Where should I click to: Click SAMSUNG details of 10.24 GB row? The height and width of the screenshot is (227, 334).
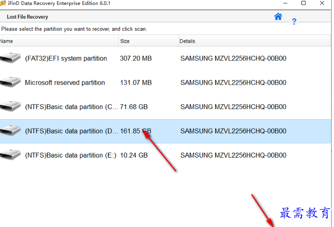click(x=233, y=155)
